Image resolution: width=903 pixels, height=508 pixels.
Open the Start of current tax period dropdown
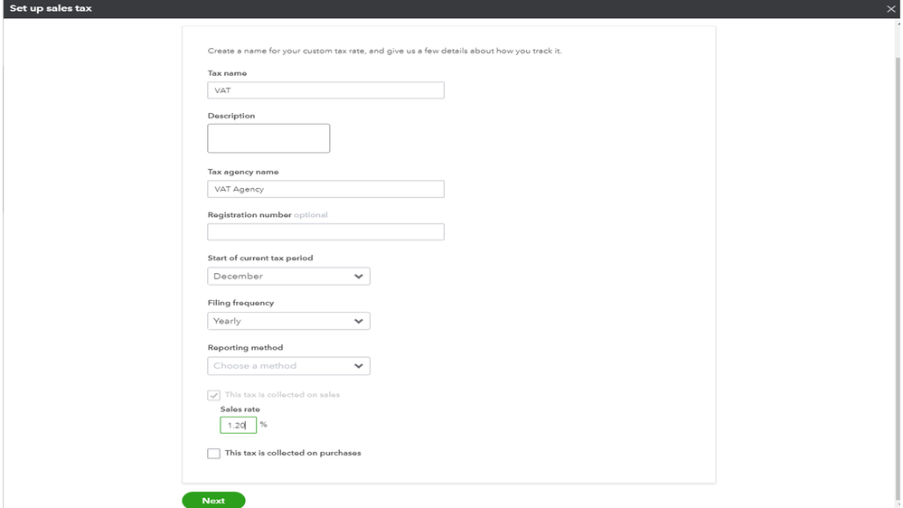[288, 277]
